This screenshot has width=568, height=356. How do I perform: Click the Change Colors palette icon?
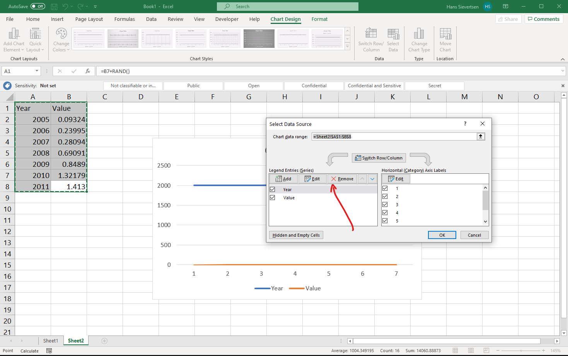(x=61, y=34)
